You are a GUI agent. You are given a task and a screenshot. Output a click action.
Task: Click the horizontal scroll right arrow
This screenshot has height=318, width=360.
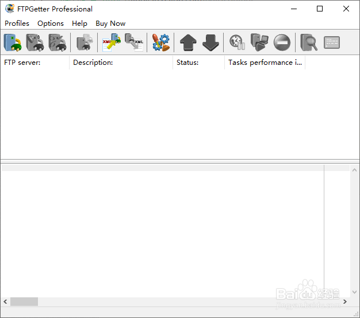point(345,301)
